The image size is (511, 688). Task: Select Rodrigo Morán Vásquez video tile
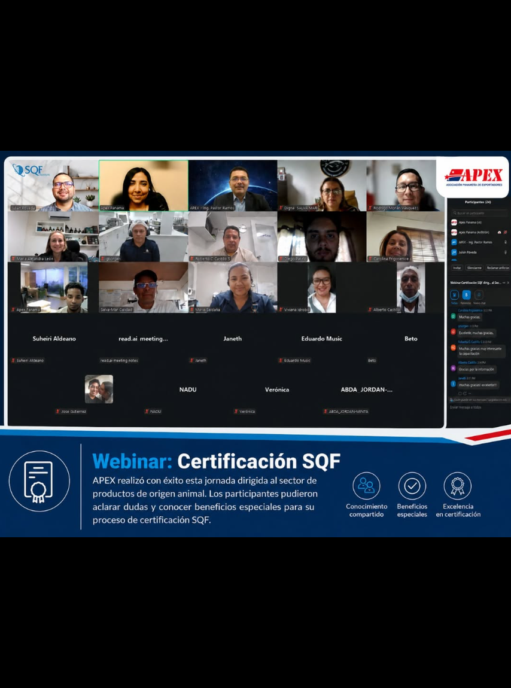click(x=406, y=185)
